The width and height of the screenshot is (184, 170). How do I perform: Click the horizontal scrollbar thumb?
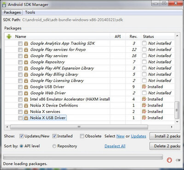tap(79, 127)
